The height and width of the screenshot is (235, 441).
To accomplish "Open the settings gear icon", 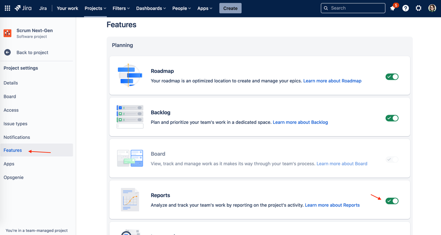I will (418, 8).
